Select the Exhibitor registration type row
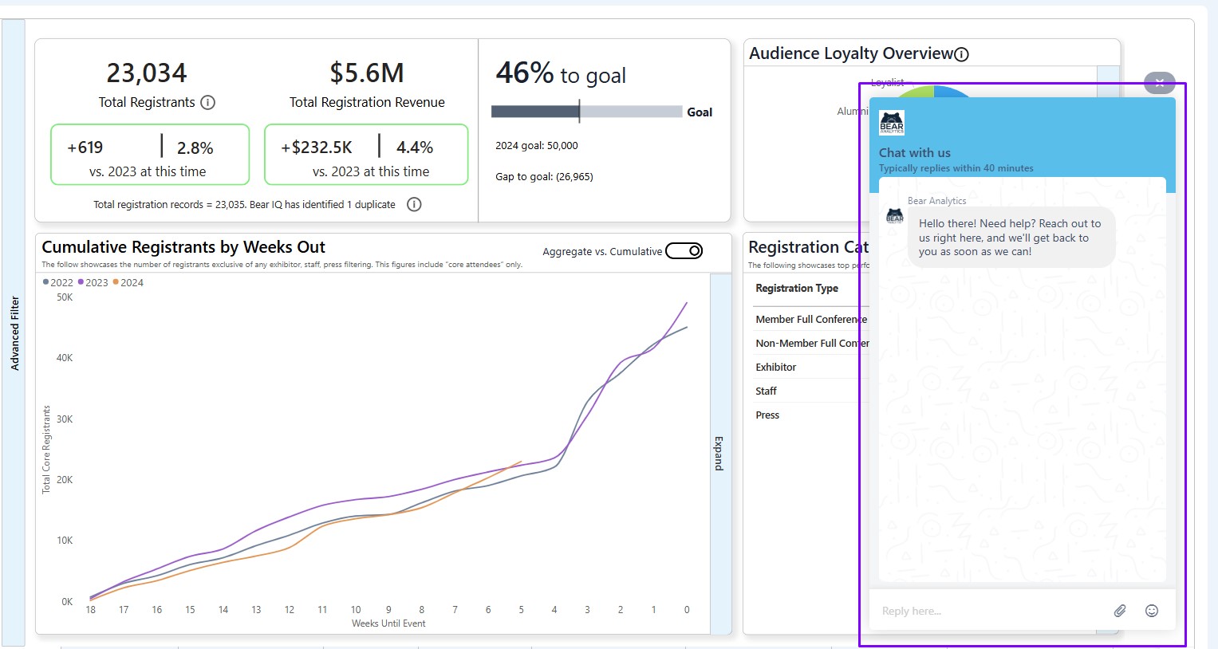The image size is (1218, 649). [776, 367]
